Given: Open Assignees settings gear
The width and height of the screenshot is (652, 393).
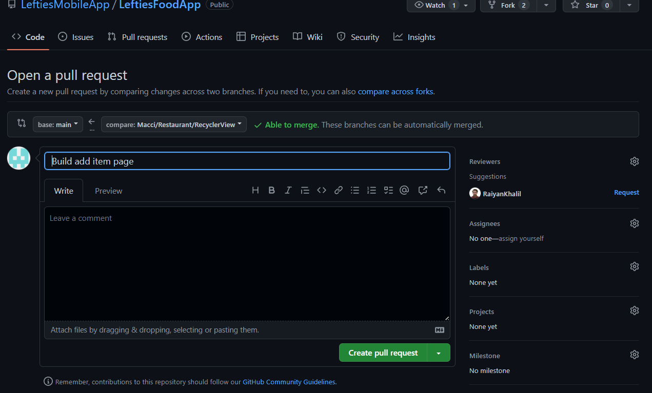Looking at the screenshot, I should 635,223.
